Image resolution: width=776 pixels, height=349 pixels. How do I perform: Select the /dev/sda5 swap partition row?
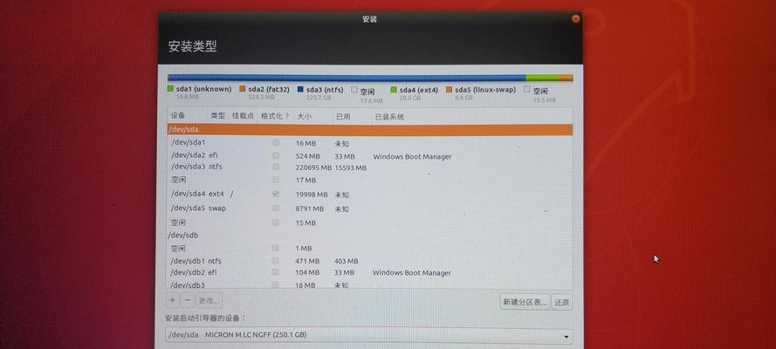370,209
